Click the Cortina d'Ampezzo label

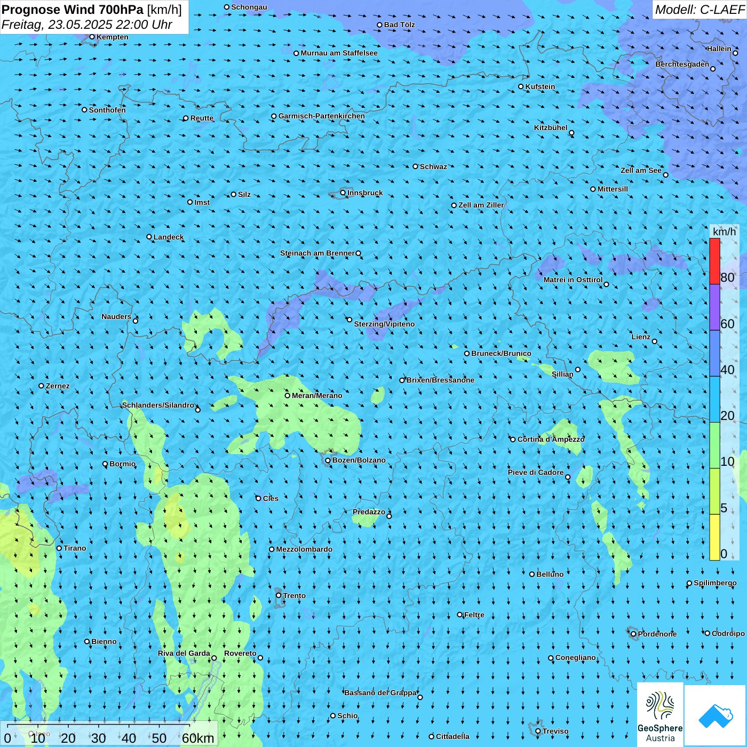[x=551, y=439]
